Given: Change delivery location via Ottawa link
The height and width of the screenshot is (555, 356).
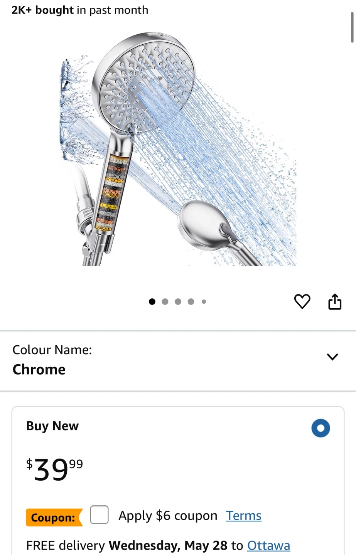Looking at the screenshot, I should [x=268, y=545].
